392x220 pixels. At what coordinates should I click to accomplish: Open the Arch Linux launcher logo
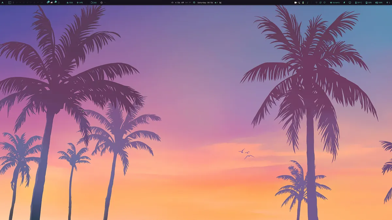point(3,3)
